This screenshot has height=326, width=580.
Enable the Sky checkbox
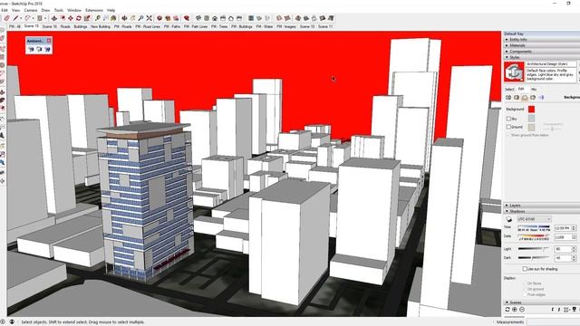pyautogui.click(x=508, y=119)
